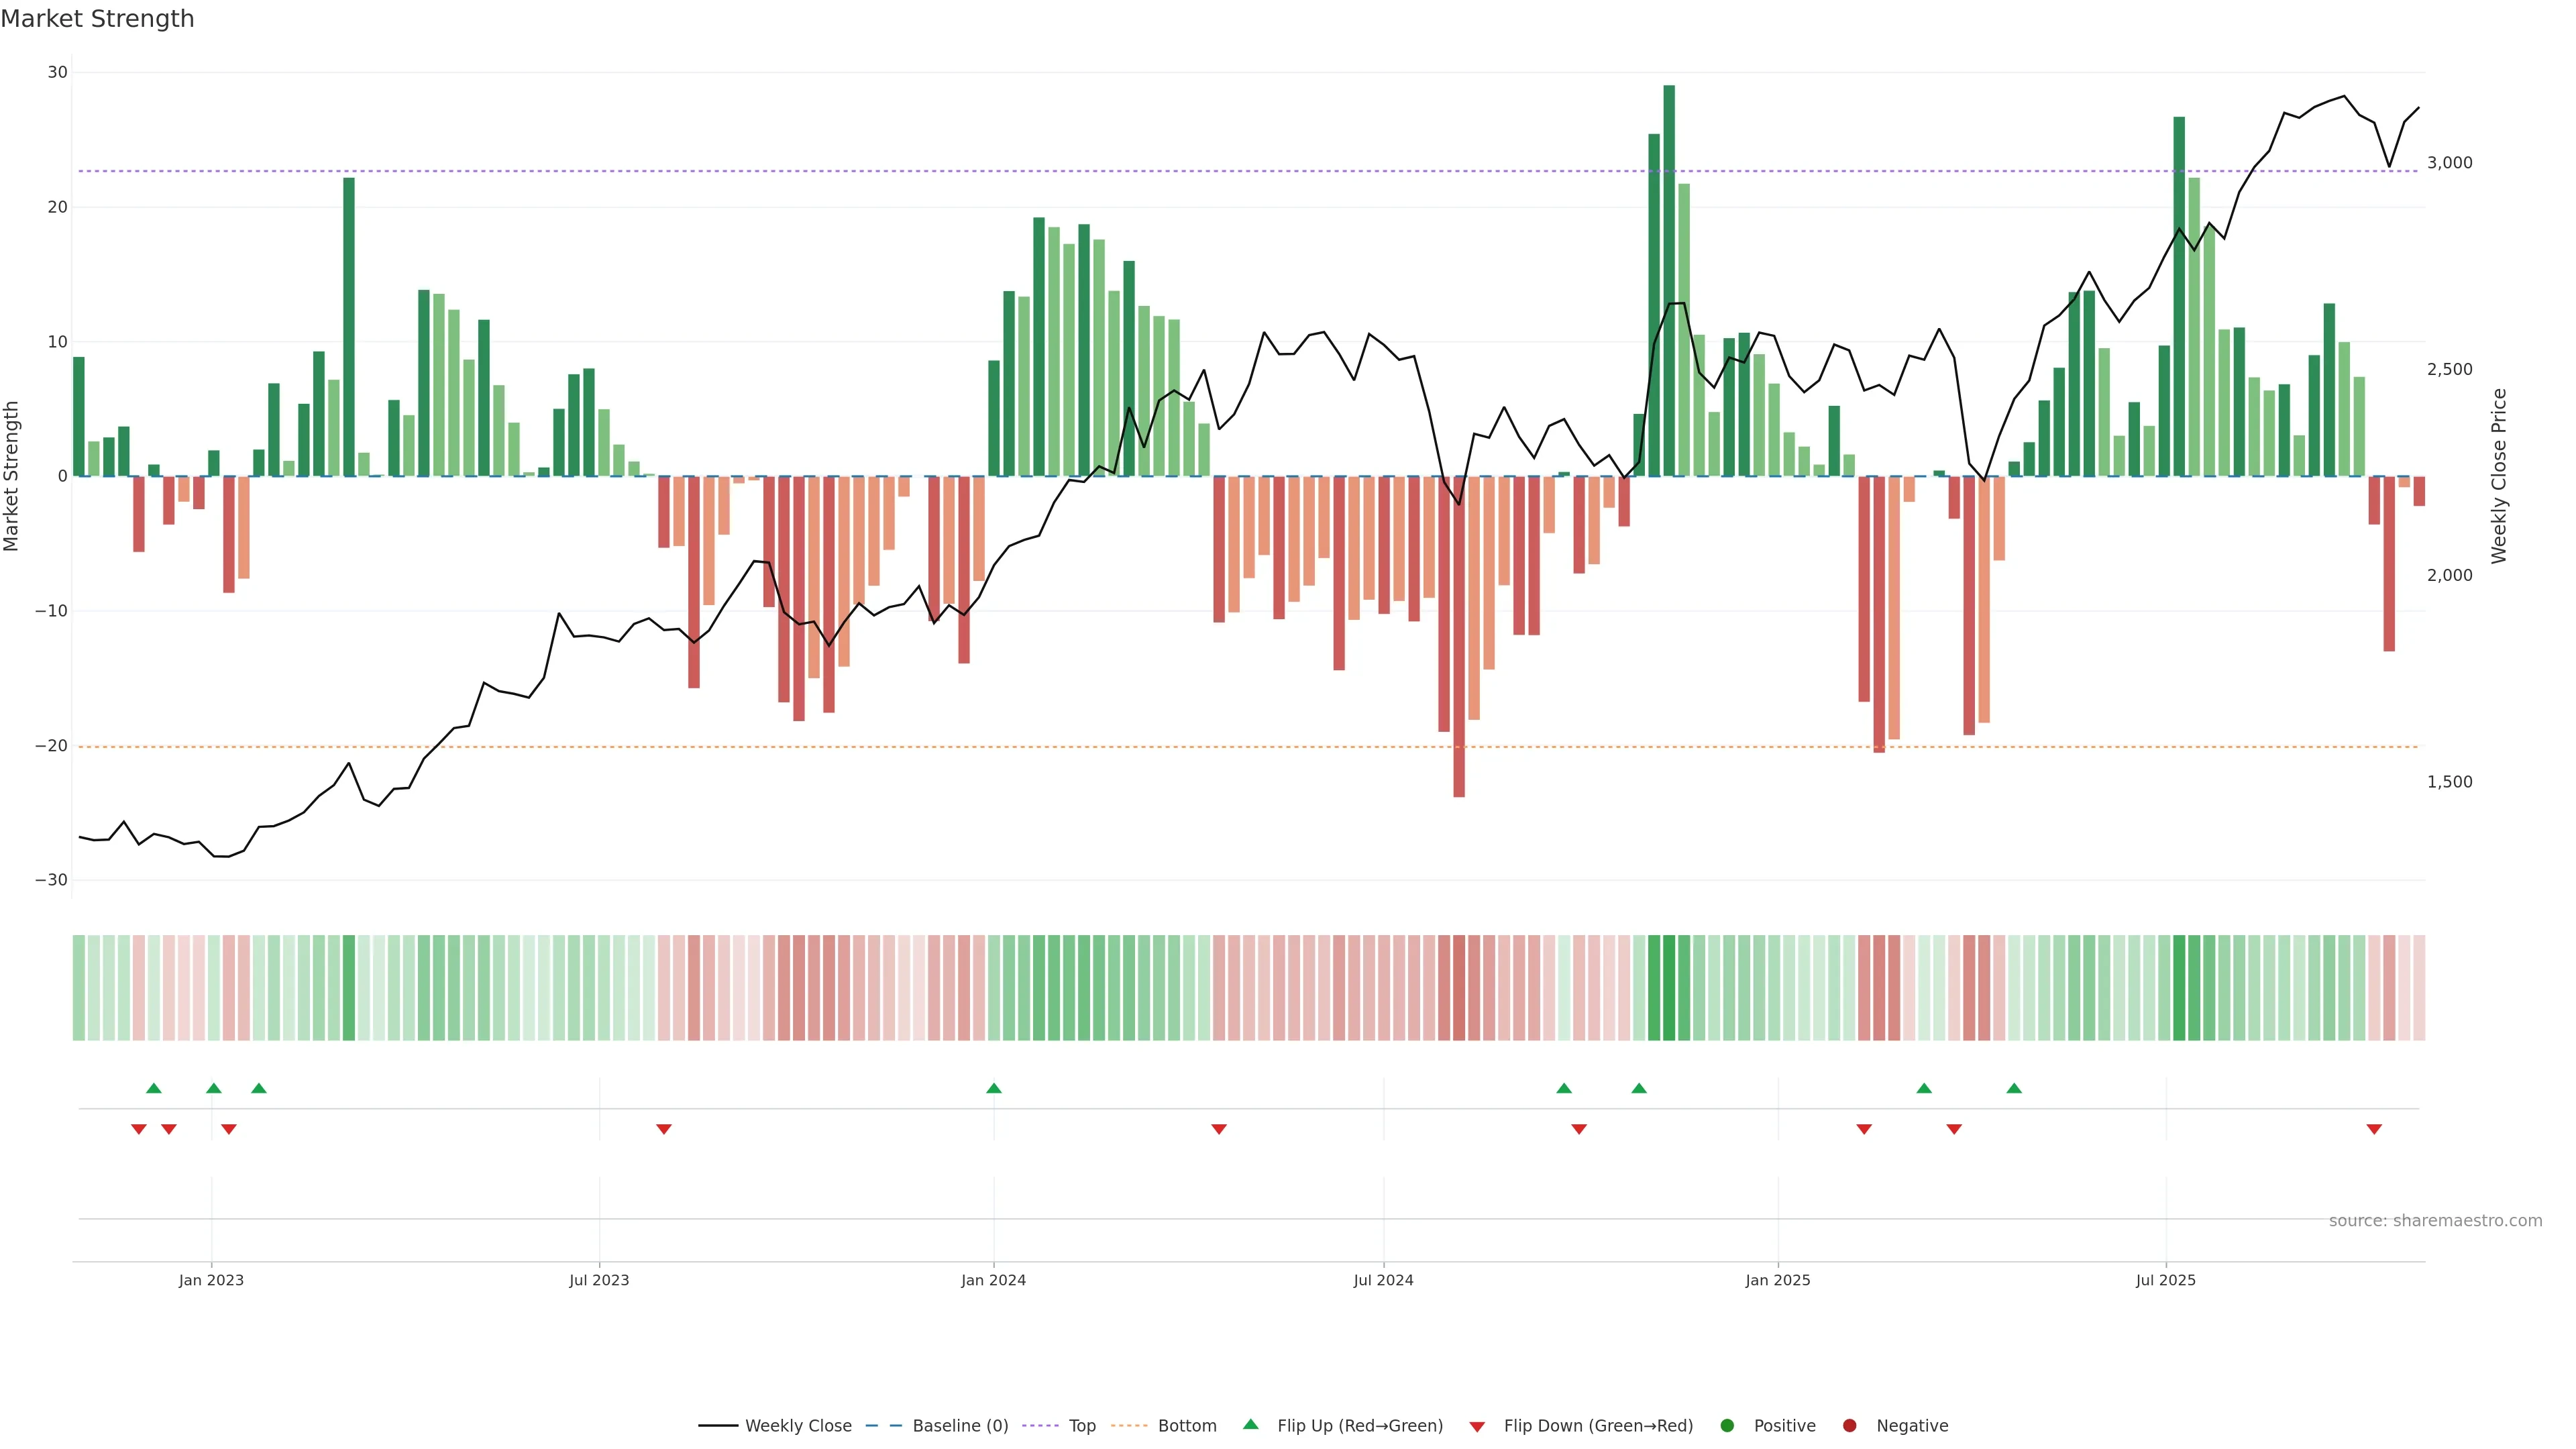Click the Market Strength chart title
Viewport: 2576px width, 1449px height.
point(97,19)
